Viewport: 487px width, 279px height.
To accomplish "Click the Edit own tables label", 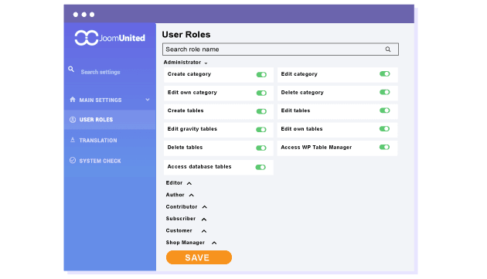I will pos(301,129).
